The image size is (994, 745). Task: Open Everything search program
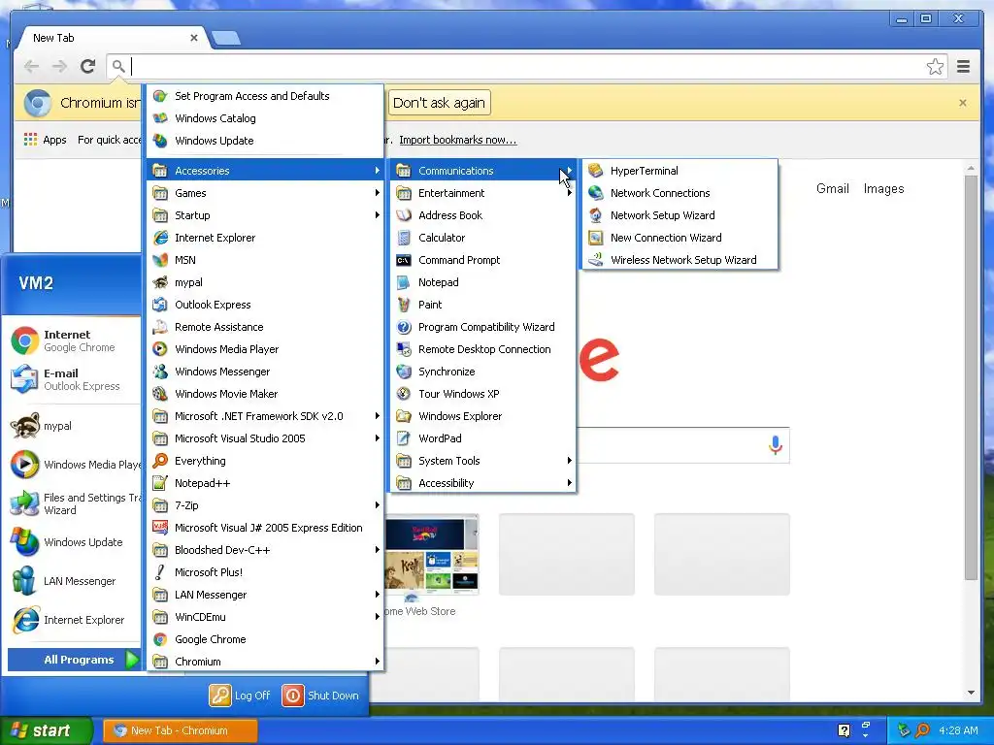265,461
